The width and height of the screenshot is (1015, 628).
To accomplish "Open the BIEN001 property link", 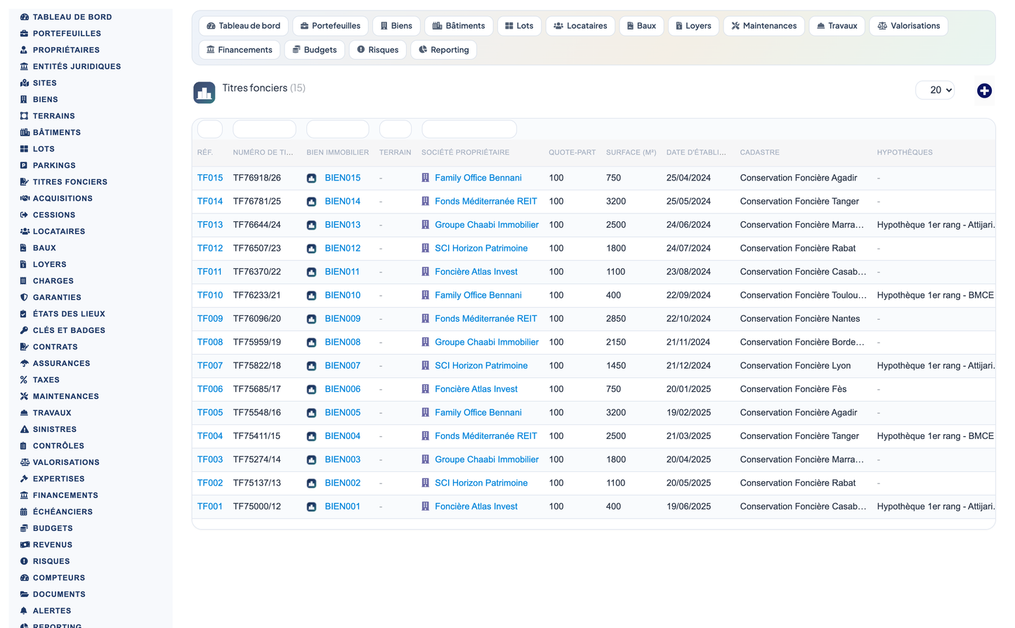I will pos(342,506).
